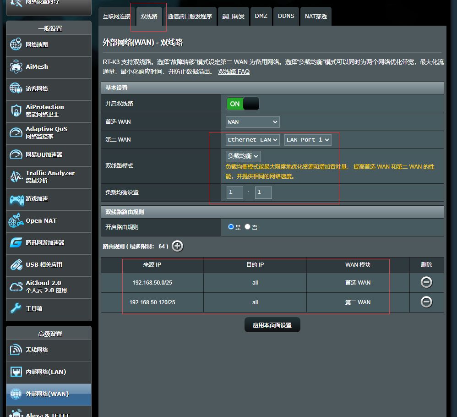This screenshot has height=417, width=457.
Task: Open 腾讯网游加速器 icon
Action: 16,242
